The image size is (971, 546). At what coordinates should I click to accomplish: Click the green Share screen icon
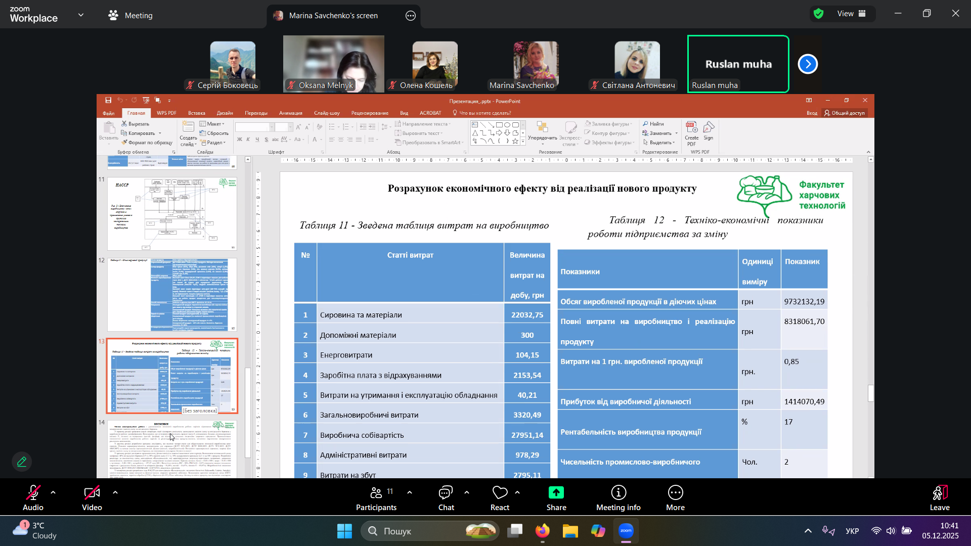point(556,493)
